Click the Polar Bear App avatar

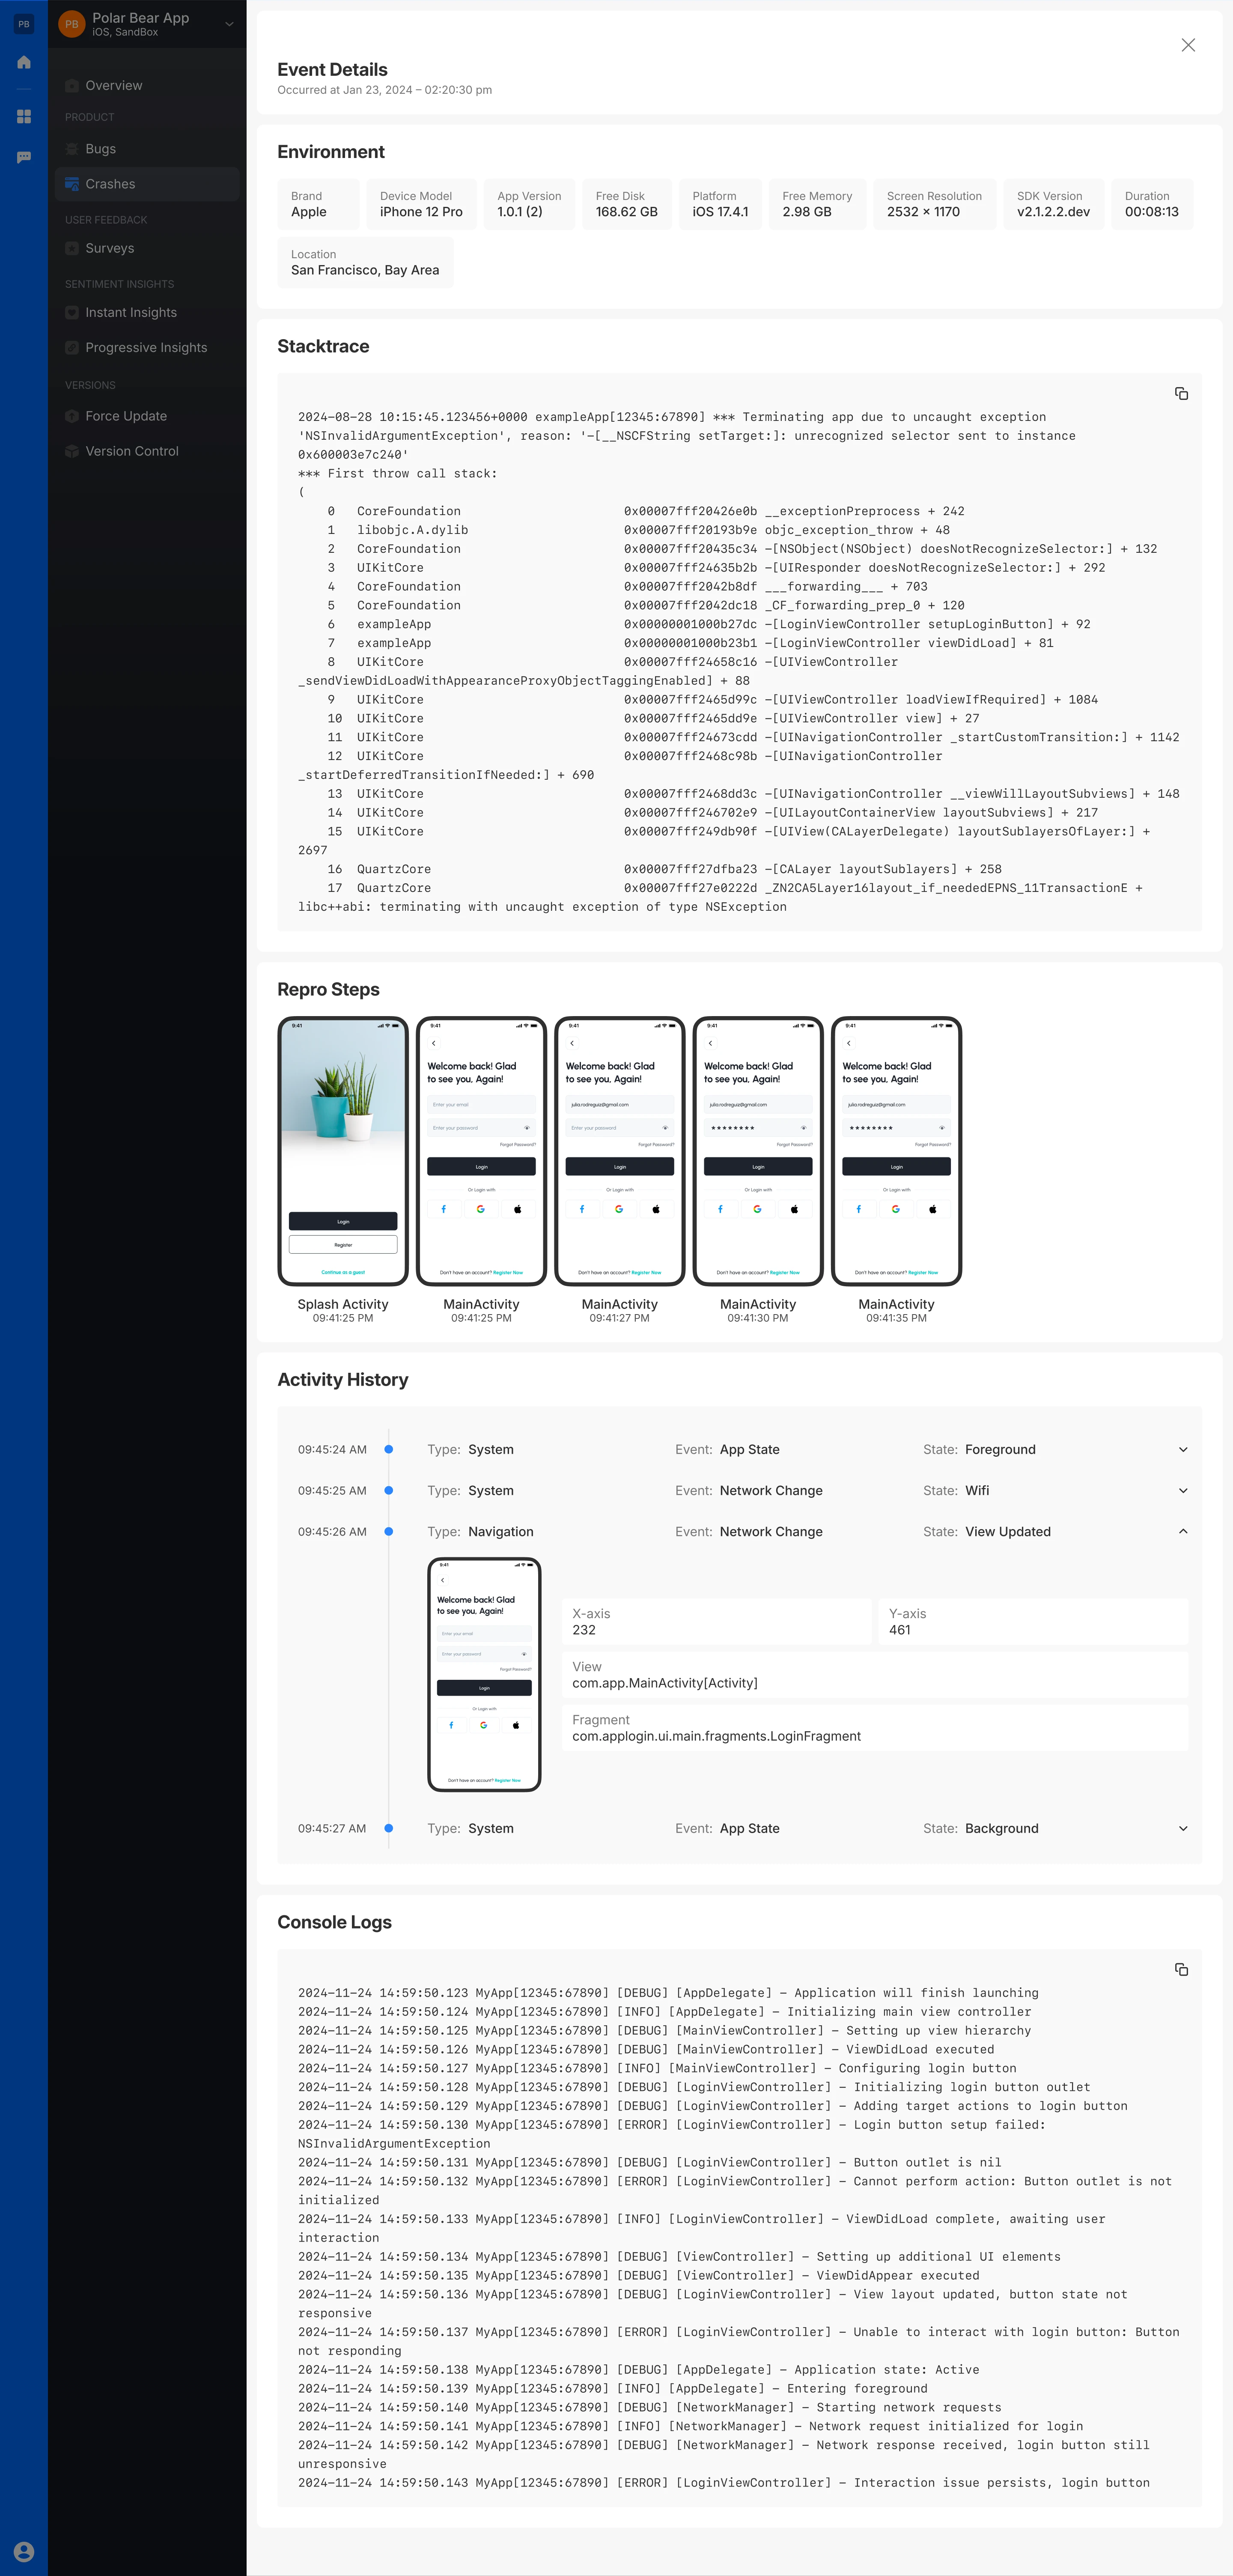(x=71, y=24)
